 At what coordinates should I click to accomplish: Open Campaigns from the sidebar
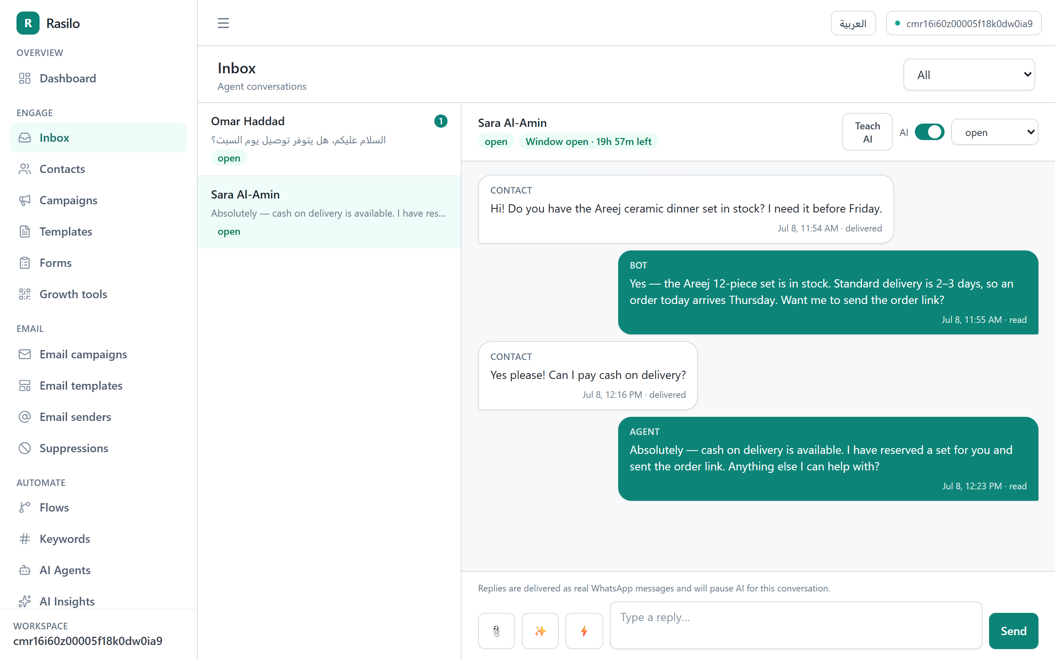[98, 200]
